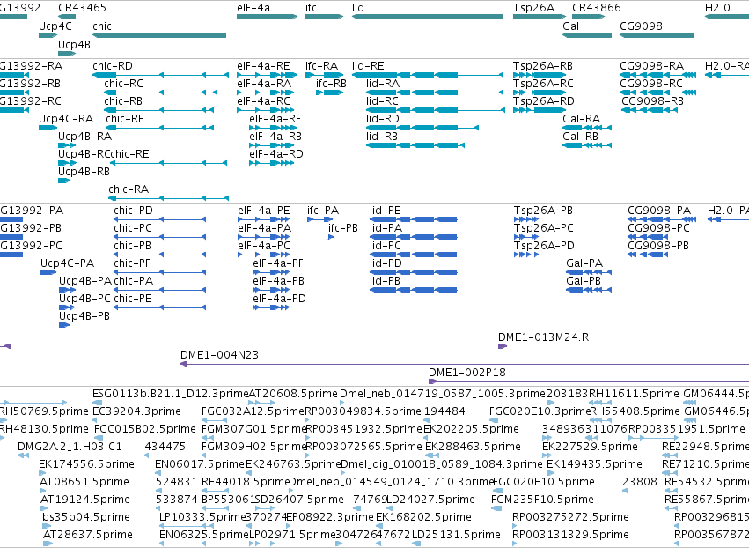Screen dimensions: 749x548
Task: Select the Ucp4C-PA protein feature
Action: coord(48,272)
